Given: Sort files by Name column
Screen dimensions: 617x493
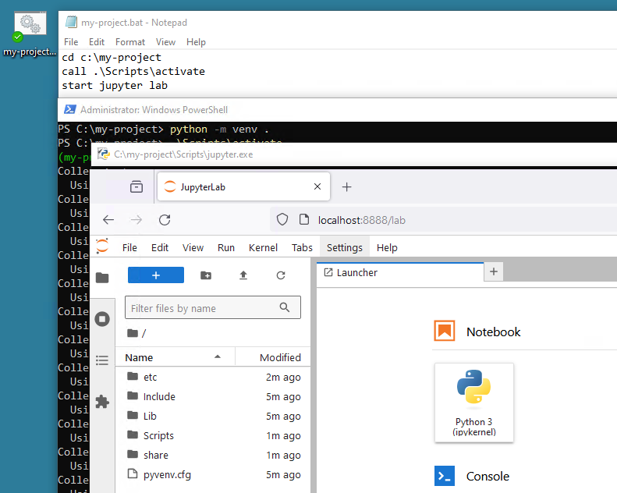Looking at the screenshot, I should 175,357.
